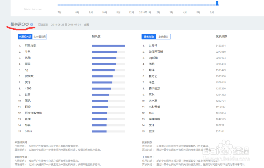Screen dimensions: 264x168
Task: Click the related word 4399
Action: tap(28, 88)
